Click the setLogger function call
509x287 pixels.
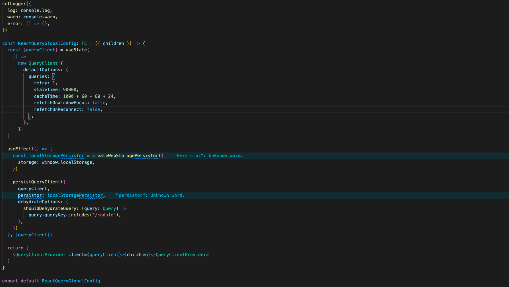(x=14, y=4)
